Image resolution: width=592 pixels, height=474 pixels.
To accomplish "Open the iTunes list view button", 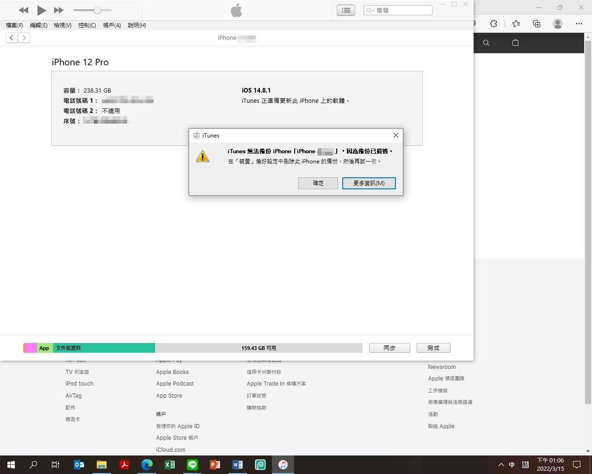I will [346, 10].
